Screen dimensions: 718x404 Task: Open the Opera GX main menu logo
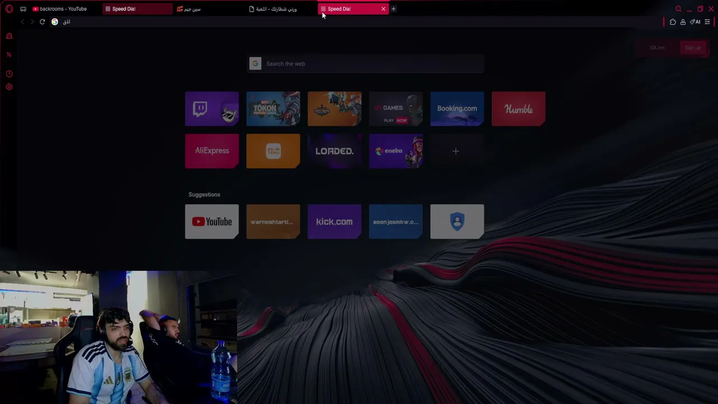(x=9, y=9)
